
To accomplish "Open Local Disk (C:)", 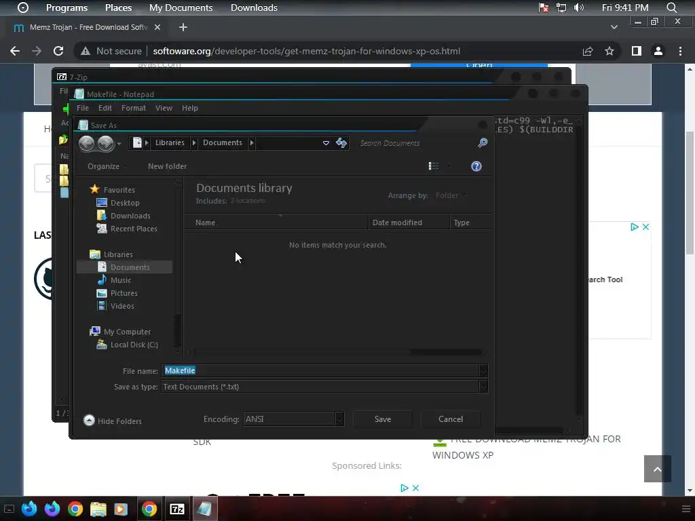I will coord(134,345).
